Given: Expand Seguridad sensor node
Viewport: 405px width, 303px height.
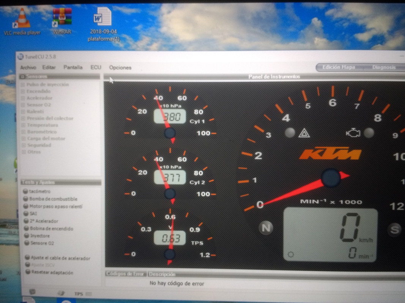Looking at the screenshot, I should (24, 145).
